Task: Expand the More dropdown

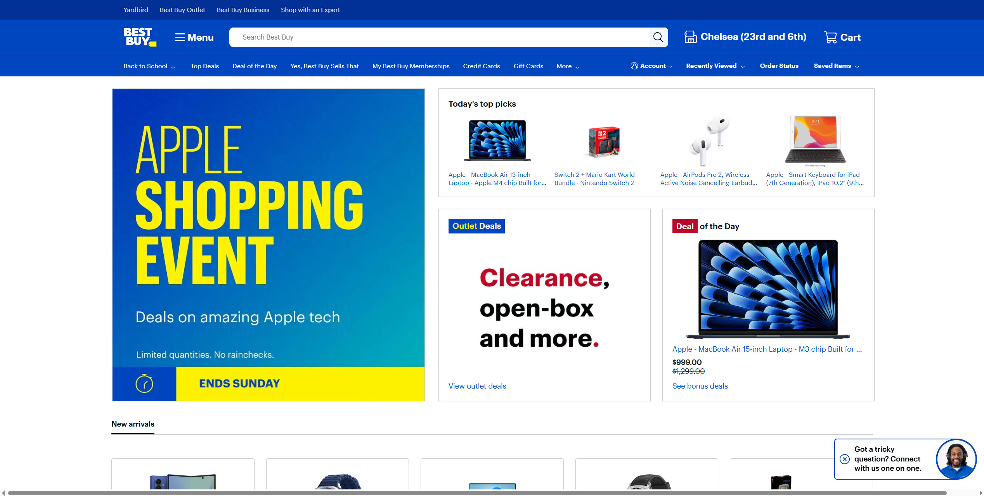Action: (568, 66)
